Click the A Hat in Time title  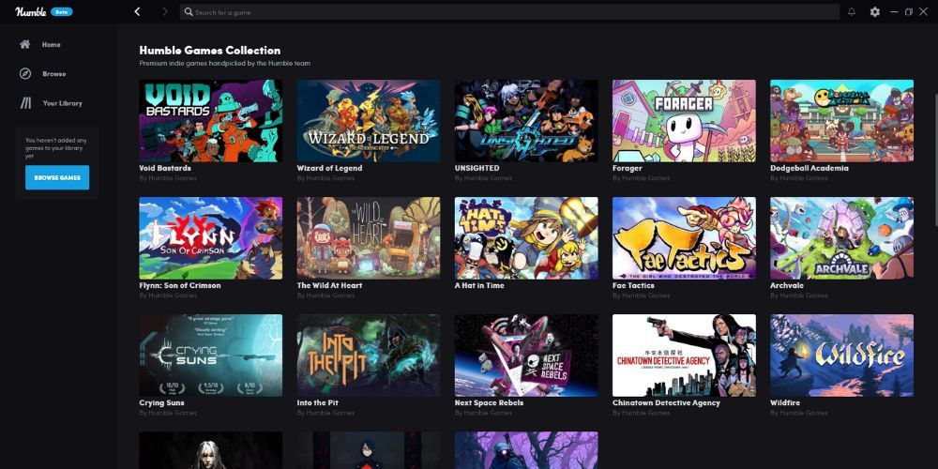(479, 285)
